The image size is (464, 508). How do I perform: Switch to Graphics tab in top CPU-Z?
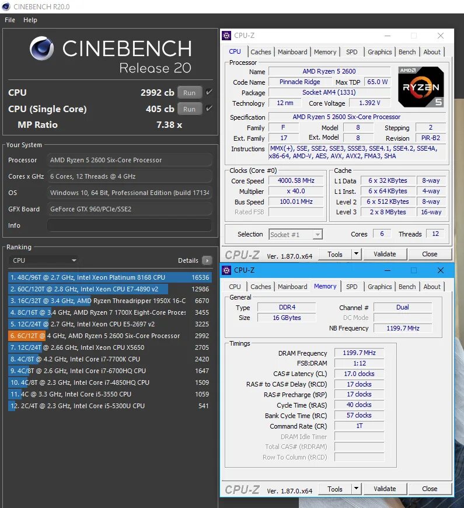(379, 52)
